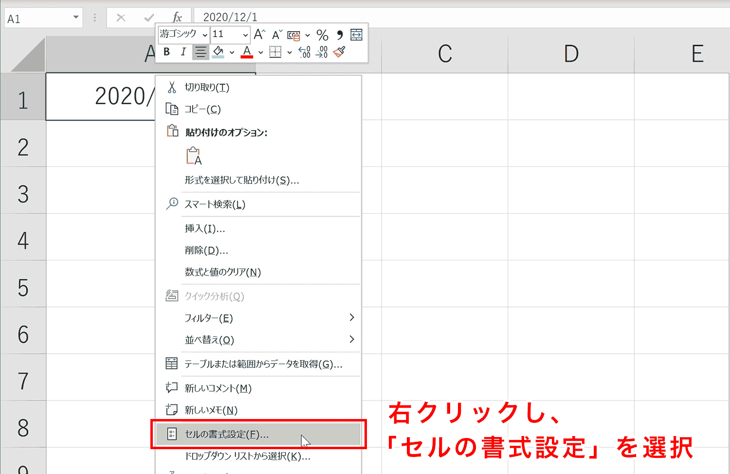The height and width of the screenshot is (474, 730).
Task: Expand the Filter submenu
Action: pyautogui.click(x=258, y=318)
